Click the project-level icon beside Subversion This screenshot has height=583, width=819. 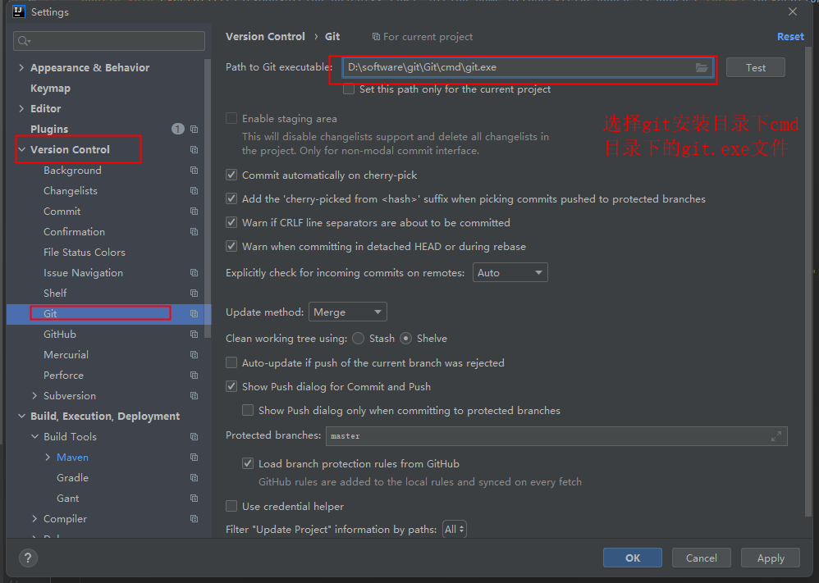tap(194, 395)
